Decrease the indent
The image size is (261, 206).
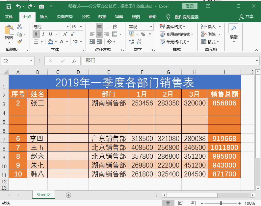tap(92, 41)
